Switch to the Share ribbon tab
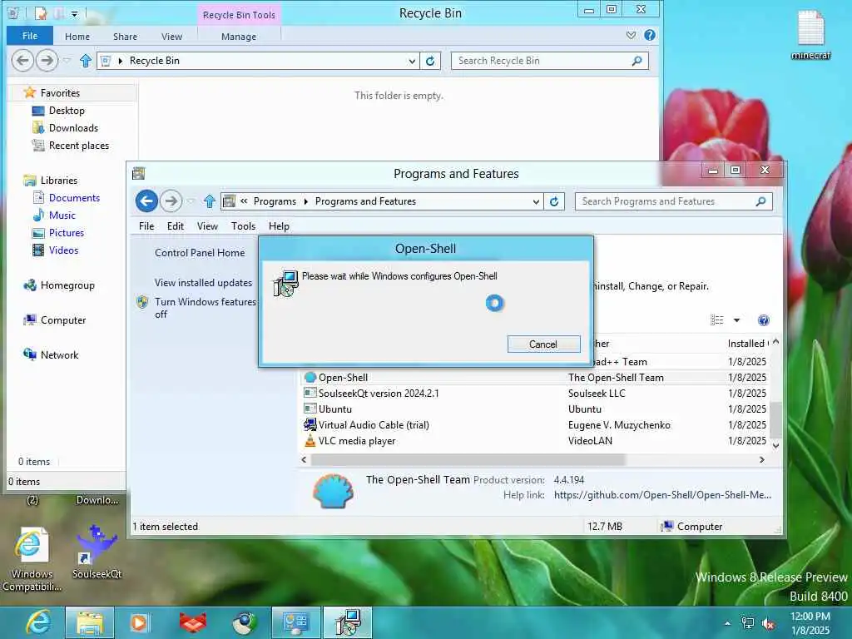Viewport: 852px width, 639px height. [x=125, y=37]
